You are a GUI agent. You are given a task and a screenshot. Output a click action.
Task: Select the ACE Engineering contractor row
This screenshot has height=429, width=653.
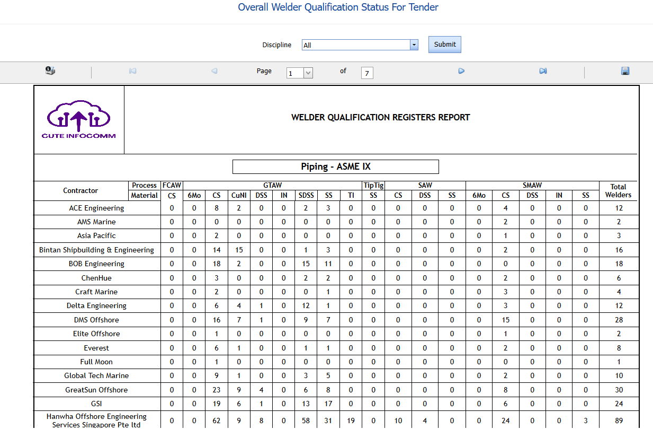[x=96, y=208]
